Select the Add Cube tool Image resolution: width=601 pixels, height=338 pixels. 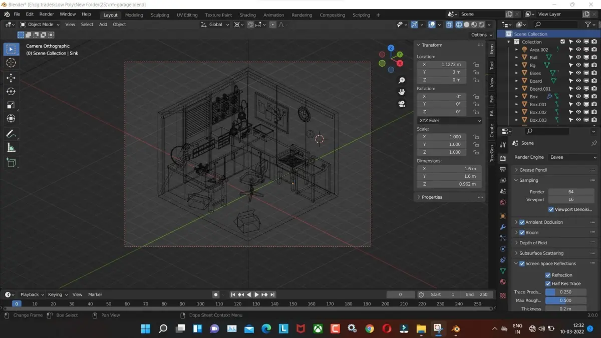[x=11, y=162]
